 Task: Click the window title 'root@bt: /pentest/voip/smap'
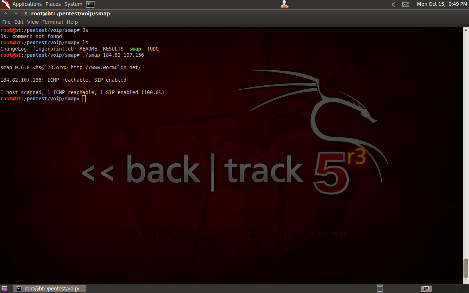[x=71, y=14]
